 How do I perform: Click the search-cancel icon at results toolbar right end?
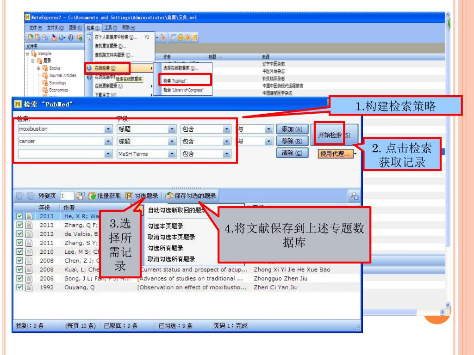354,196
